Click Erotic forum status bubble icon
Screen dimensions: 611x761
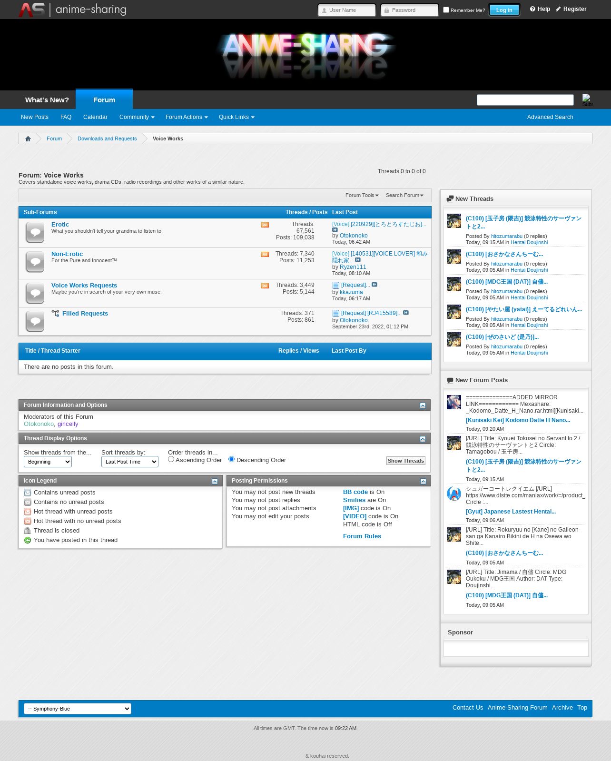pos(35,232)
